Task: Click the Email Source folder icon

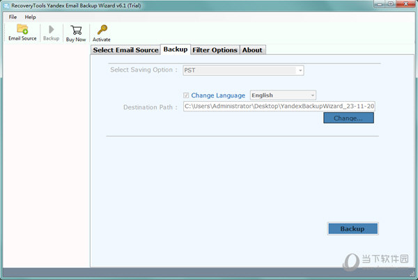Action: coord(22,29)
